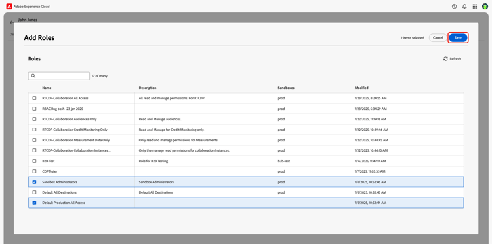This screenshot has width=492, height=244.
Task: Click 'Only read and manage permissions for Measurements.'
Action: (x=178, y=140)
